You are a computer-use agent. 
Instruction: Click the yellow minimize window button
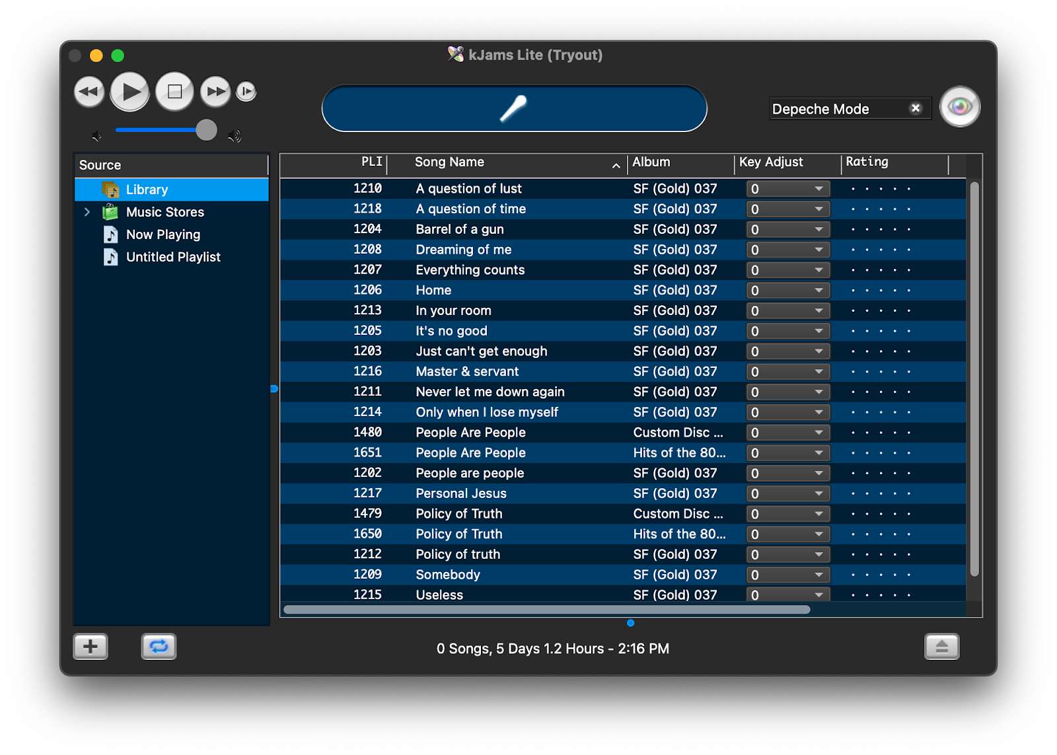click(x=96, y=55)
